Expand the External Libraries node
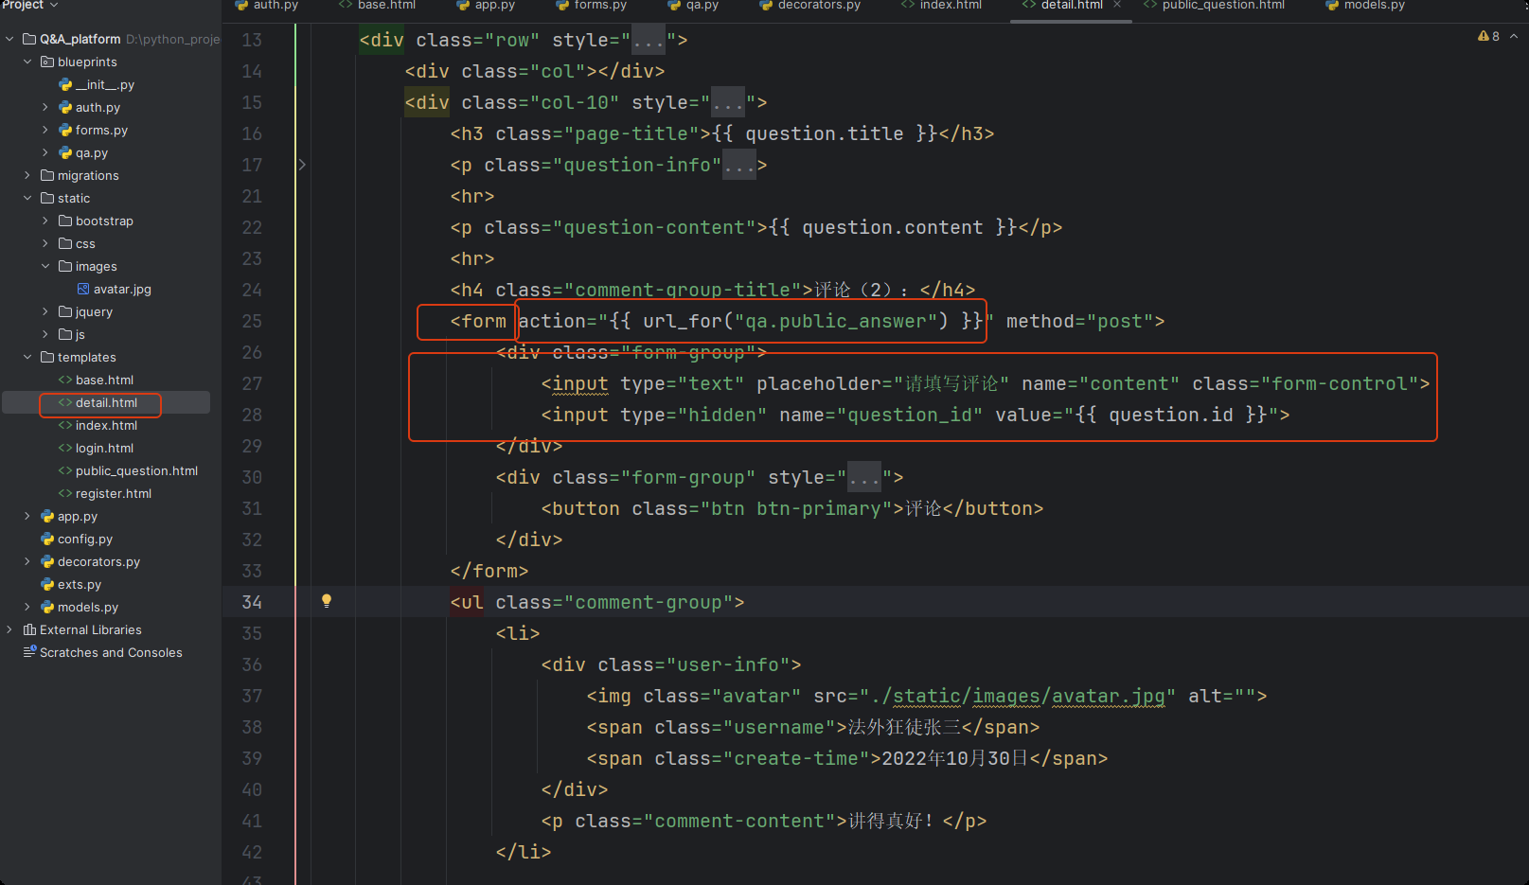1529x885 pixels. coord(9,629)
